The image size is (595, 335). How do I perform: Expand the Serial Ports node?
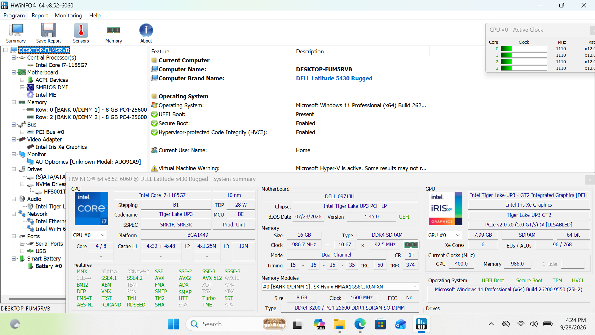(22, 243)
